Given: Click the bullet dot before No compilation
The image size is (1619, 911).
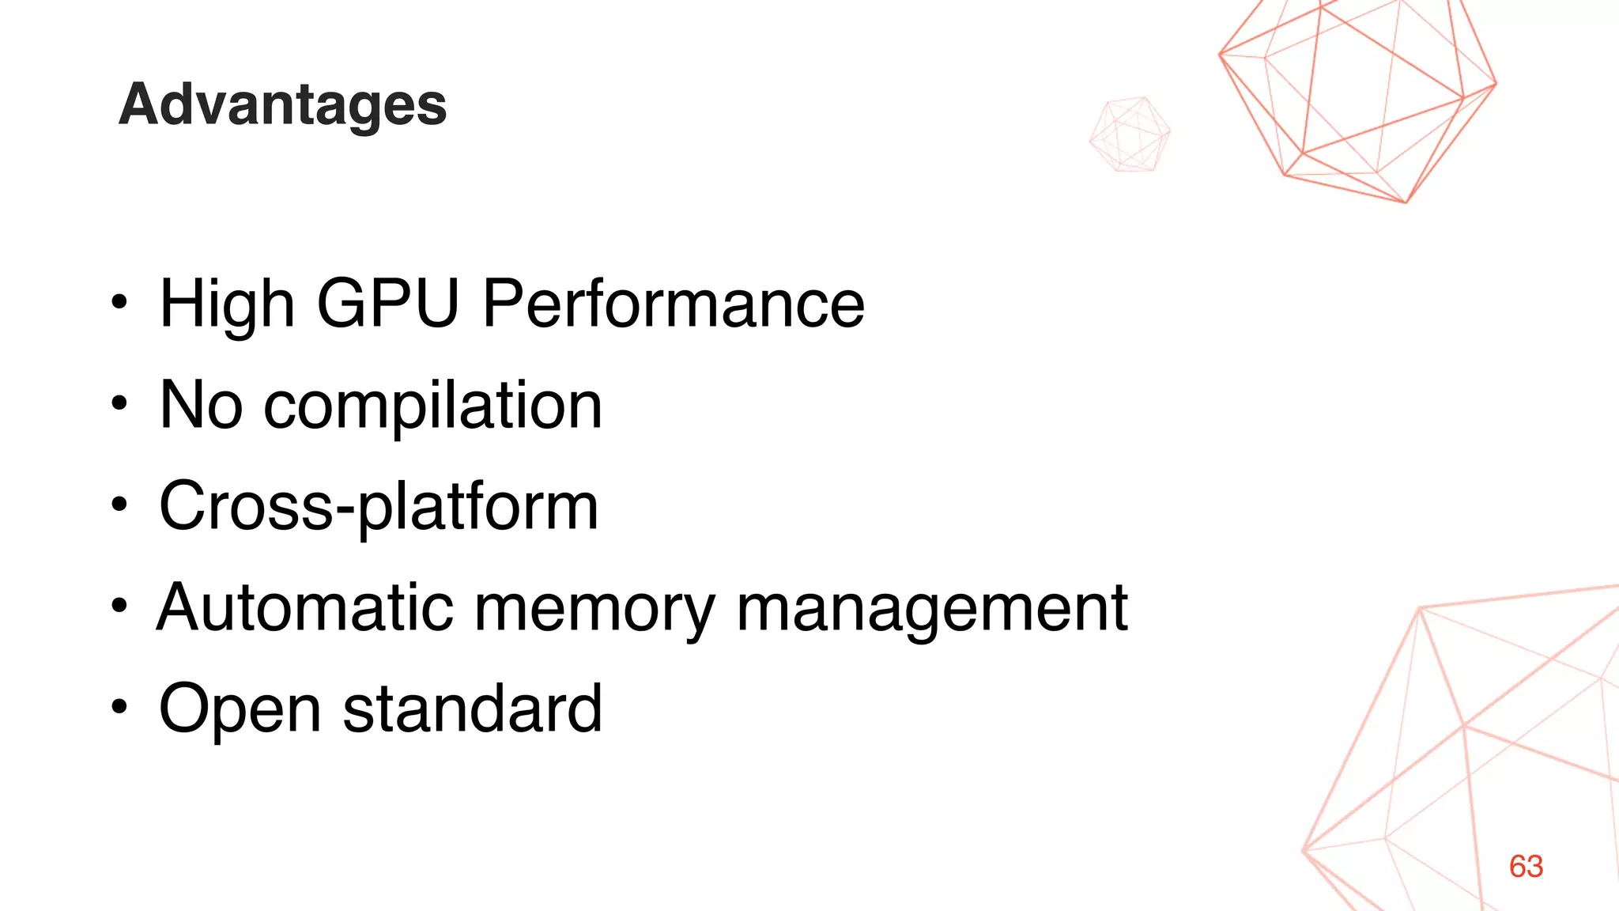Looking at the screenshot, I should coord(119,404).
